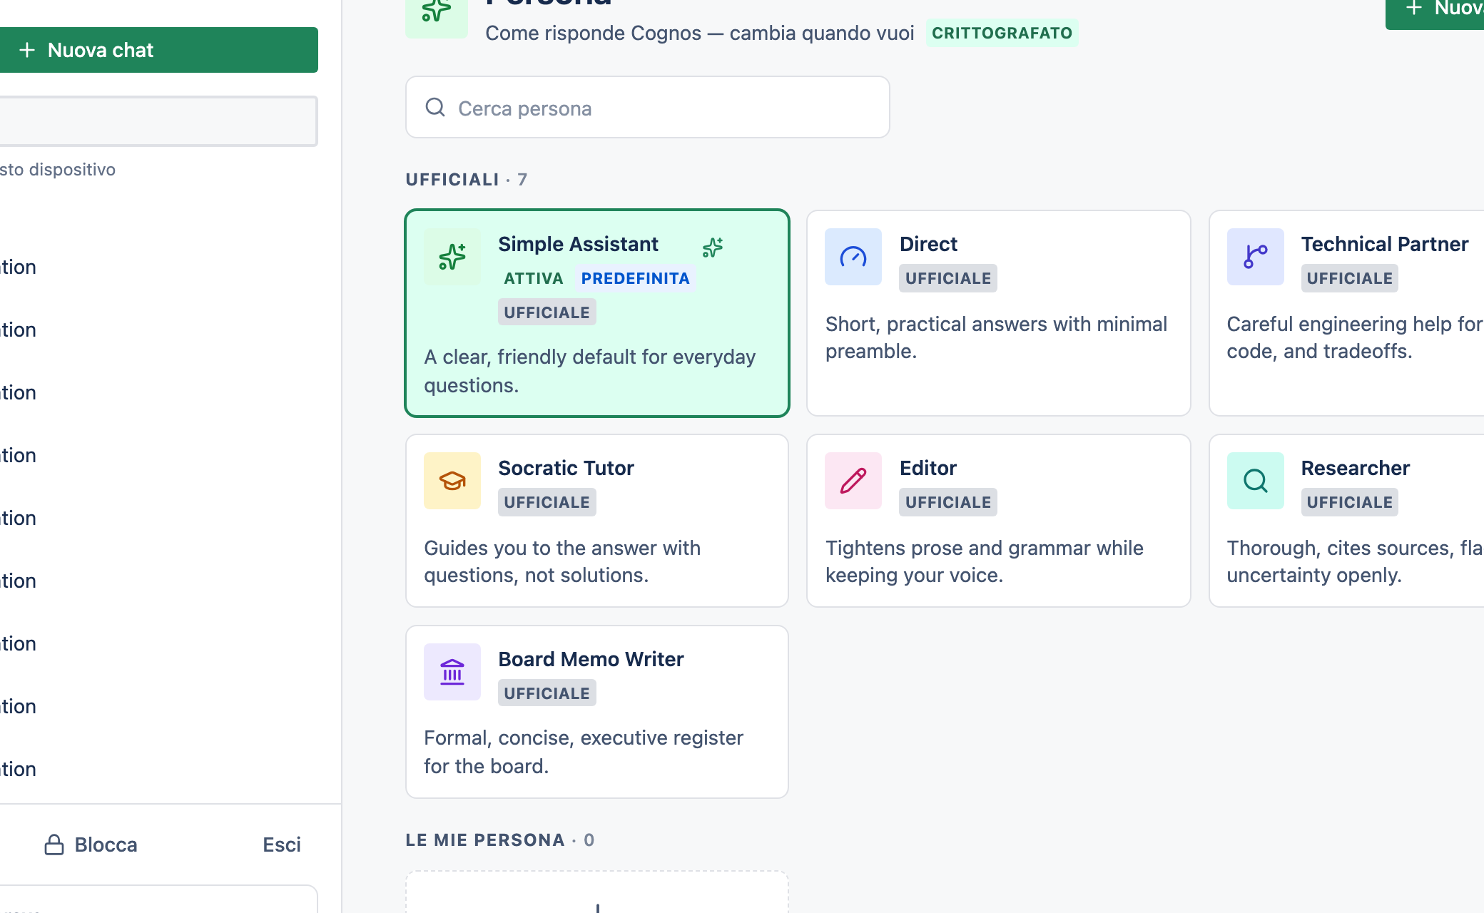Viewport: 1484px width, 913px height.
Task: Focus the Cerca persona search field
Action: click(x=648, y=107)
